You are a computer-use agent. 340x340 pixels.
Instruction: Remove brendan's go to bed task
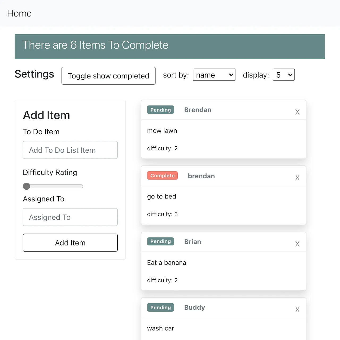(297, 177)
